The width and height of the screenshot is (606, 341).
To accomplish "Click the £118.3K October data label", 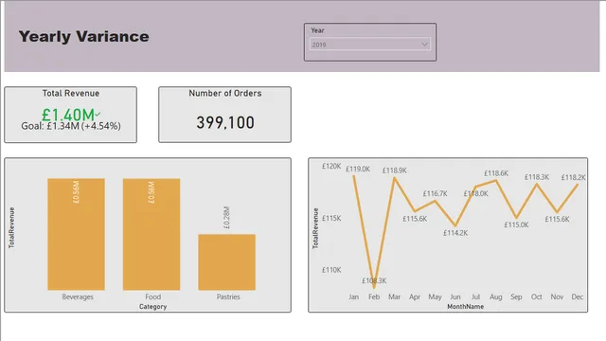I will tap(537, 177).
